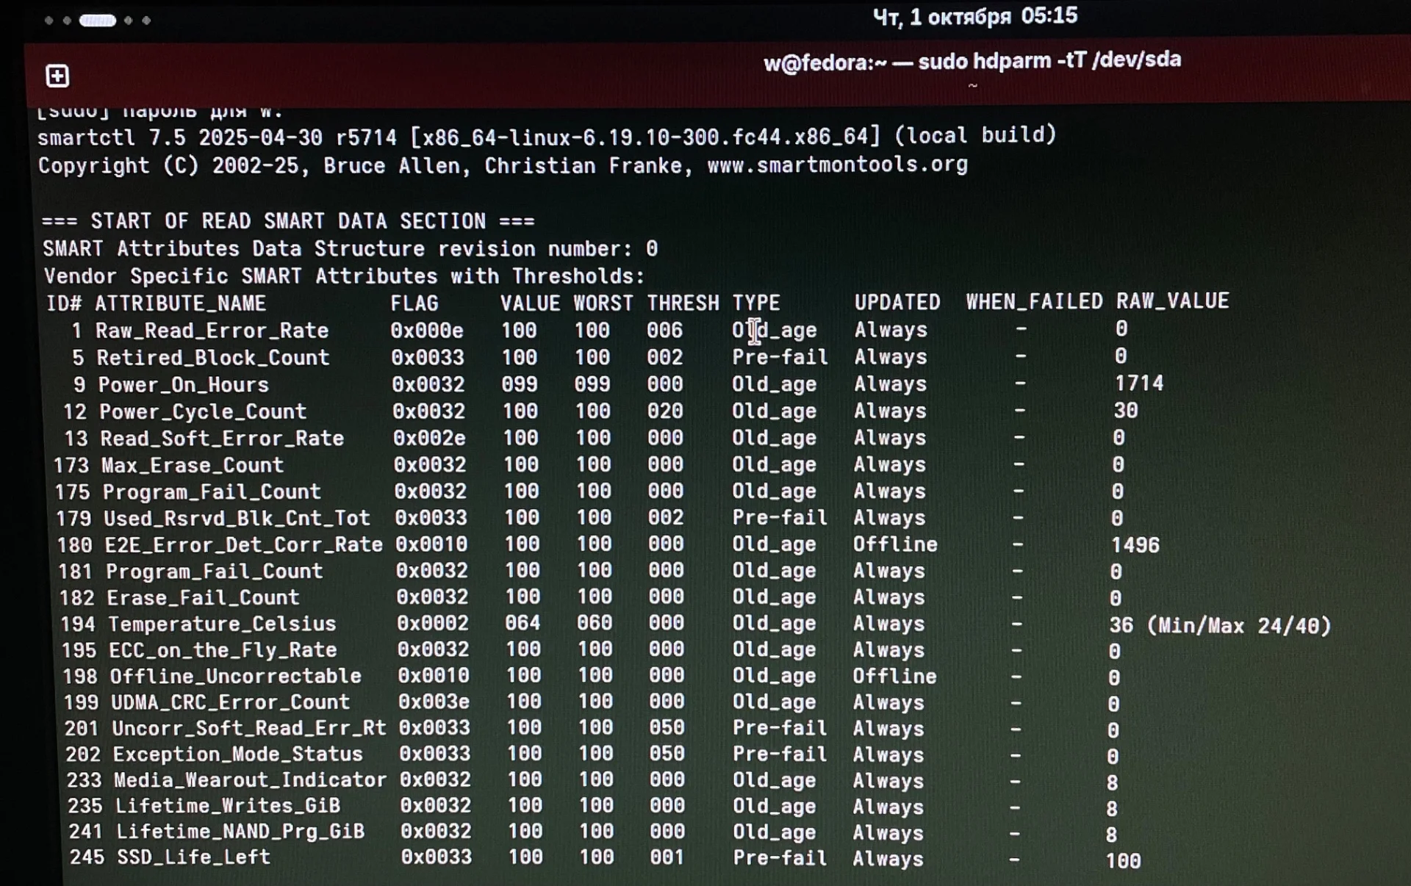Click the ATTRIBUTE_NAME column header
Screen dimensions: 1411x886
click(x=180, y=303)
